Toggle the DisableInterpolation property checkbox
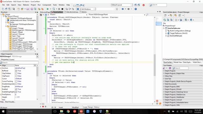Image resolution: width=203 pixels, height=114 pixels. 16,84
